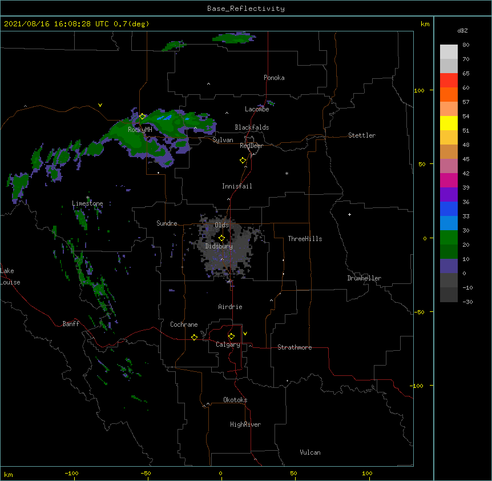
Task: Click the Didsbury town label
Action: pyautogui.click(x=219, y=246)
